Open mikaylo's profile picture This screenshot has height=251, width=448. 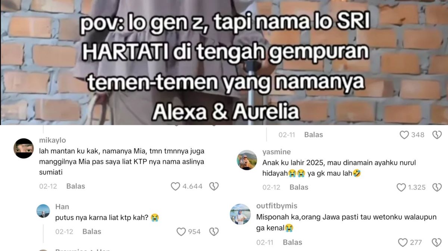24,148
